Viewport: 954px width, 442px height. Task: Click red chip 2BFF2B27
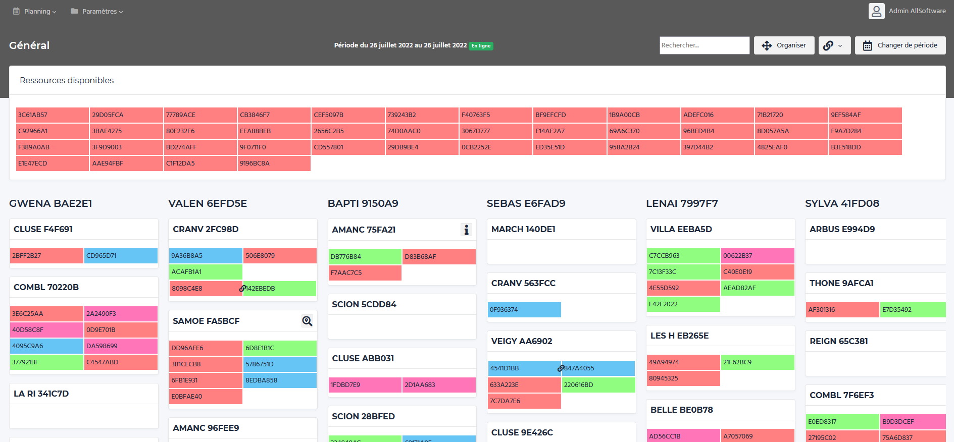46,256
